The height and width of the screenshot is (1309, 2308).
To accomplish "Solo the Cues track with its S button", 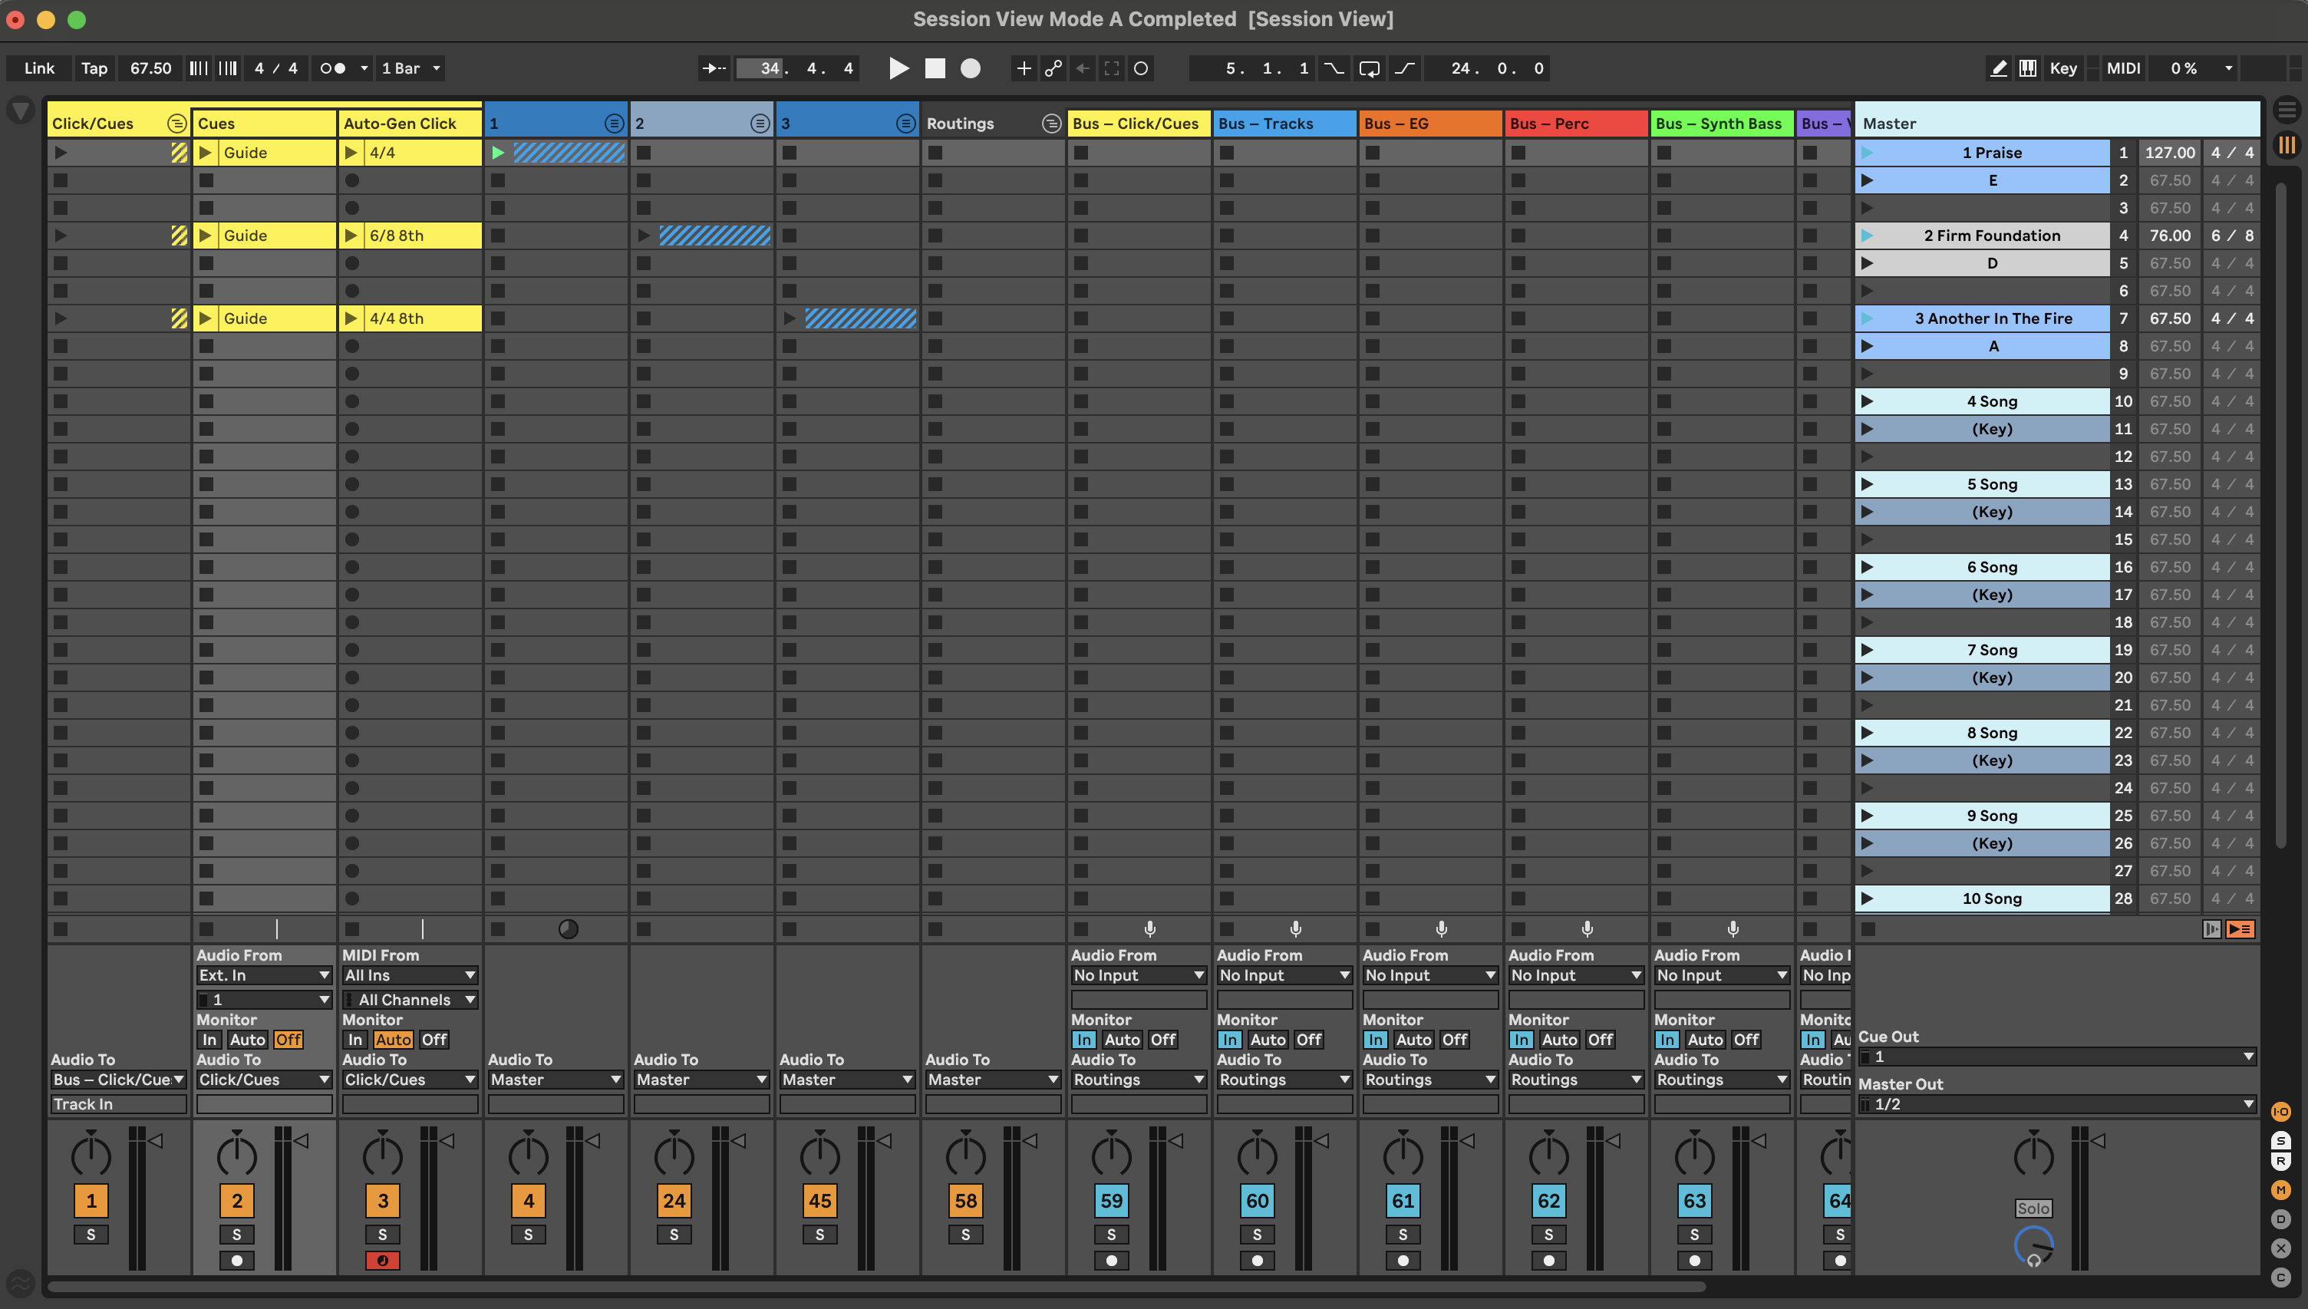I will tap(236, 1235).
